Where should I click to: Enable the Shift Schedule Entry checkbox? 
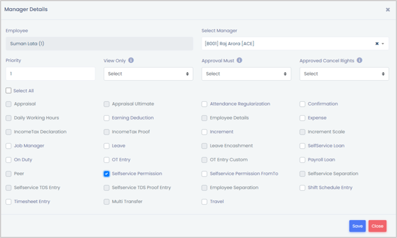(302, 187)
